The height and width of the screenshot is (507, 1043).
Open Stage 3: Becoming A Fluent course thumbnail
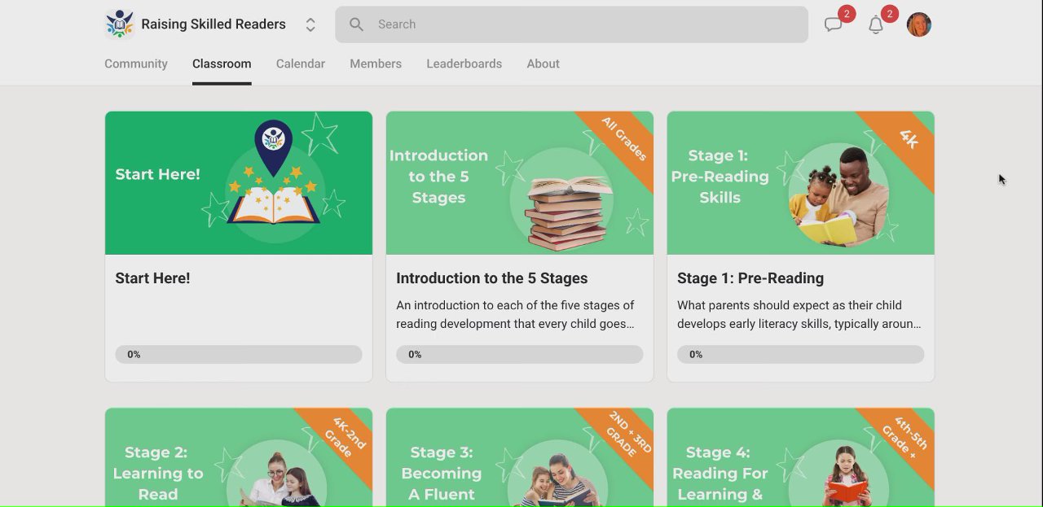click(x=520, y=457)
